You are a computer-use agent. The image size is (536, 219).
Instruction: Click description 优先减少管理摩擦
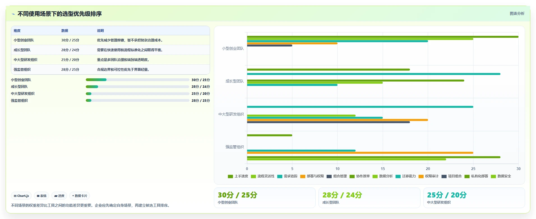point(130,40)
